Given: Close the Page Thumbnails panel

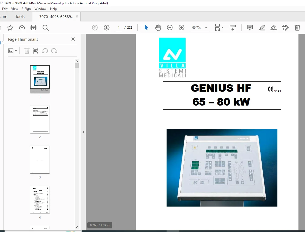Looking at the screenshot, I should point(73,39).
